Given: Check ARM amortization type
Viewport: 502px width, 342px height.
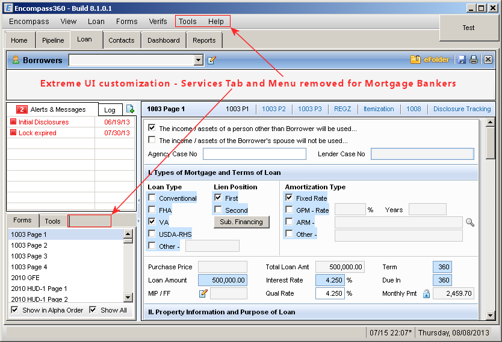Looking at the screenshot, I should pos(289,222).
